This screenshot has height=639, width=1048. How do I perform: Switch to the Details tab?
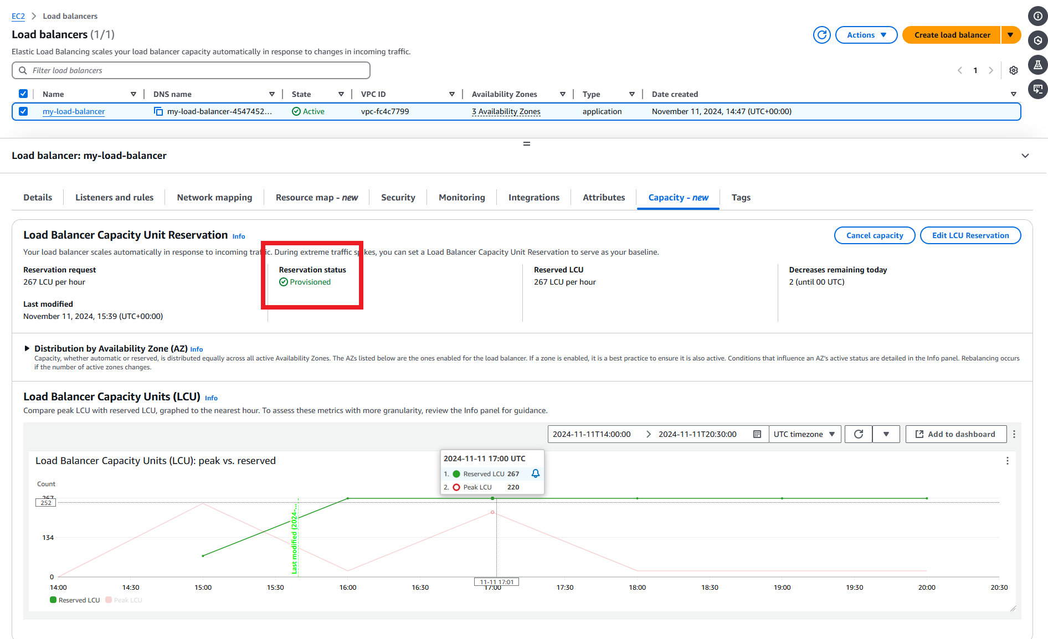[x=38, y=198]
